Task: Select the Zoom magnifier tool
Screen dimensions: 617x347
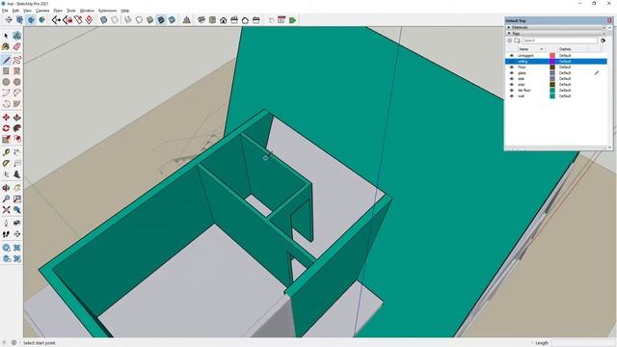Action: coord(6,200)
